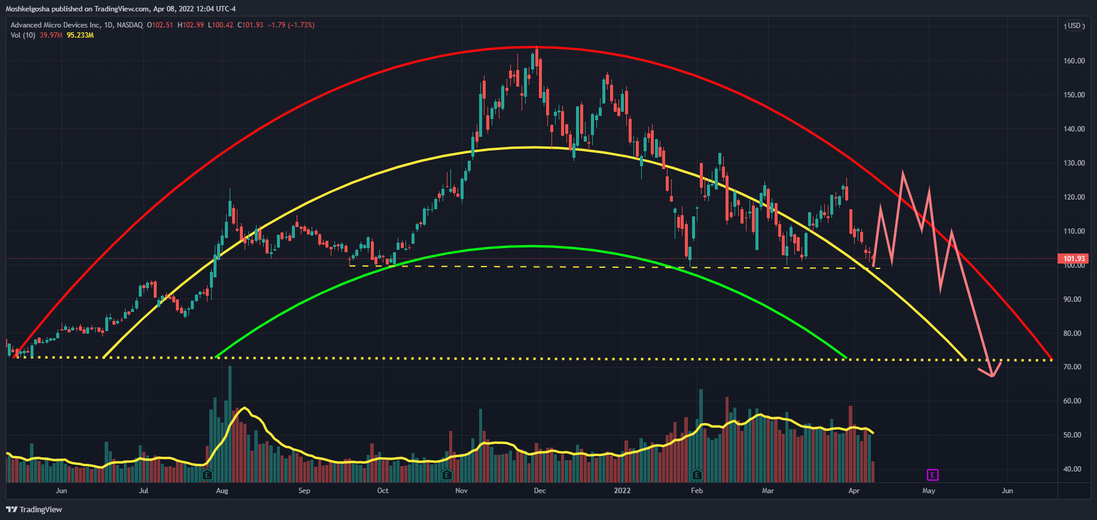This screenshot has height=520, width=1097.
Task: Click the 'Oct' label on time axis
Action: point(383,491)
